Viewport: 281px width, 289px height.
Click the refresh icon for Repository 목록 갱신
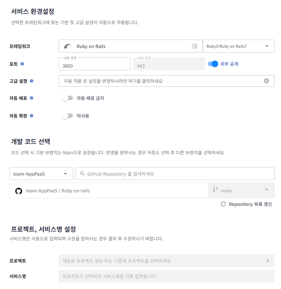point(223,204)
